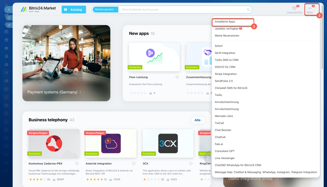Select Installierte Apps from the menu
This screenshot has height=187, width=327.
[x=225, y=22]
